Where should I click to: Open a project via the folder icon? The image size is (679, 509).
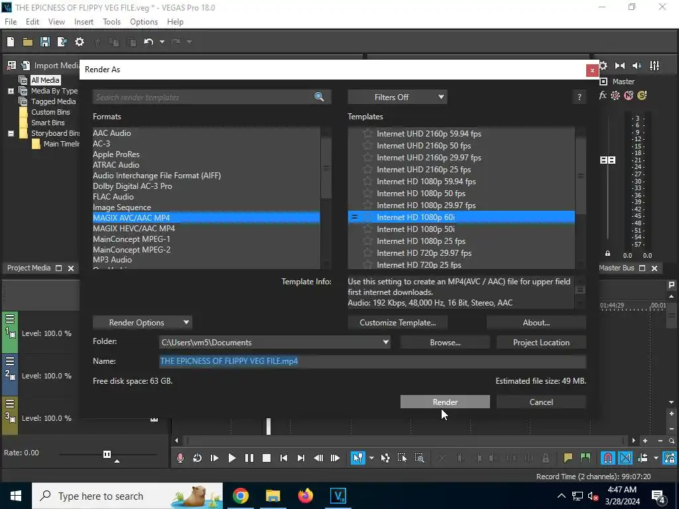[x=28, y=42]
